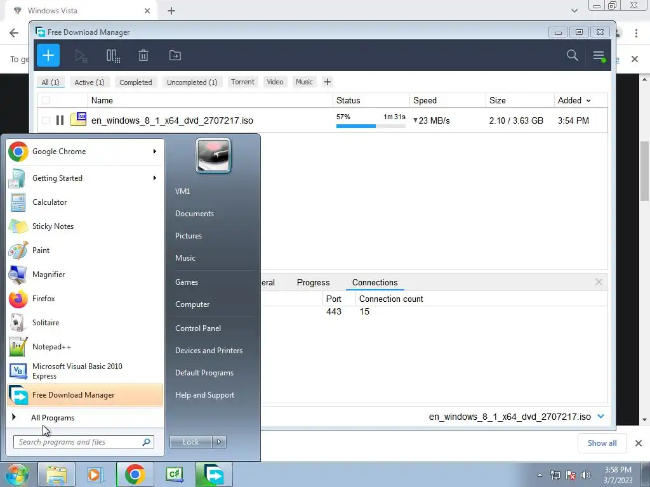Click the ISO file type icon
650x487 pixels.
pyautogui.click(x=78, y=119)
